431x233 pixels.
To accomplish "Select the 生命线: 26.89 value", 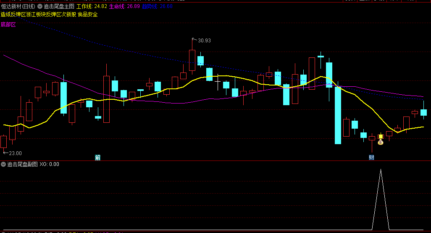I will pyautogui.click(x=124, y=6).
